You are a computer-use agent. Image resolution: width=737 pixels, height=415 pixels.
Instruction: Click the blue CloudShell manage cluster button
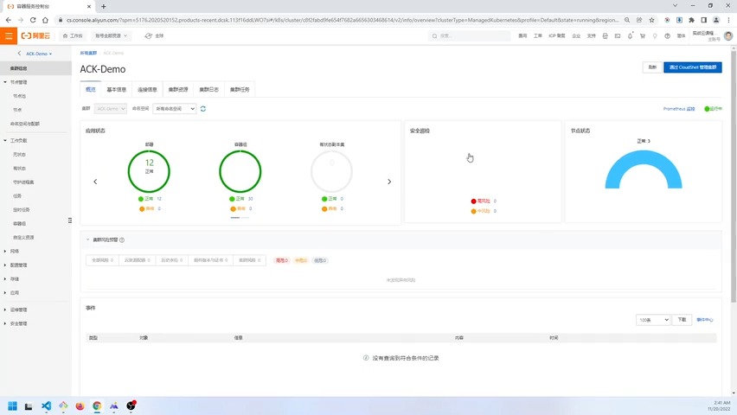[693, 67]
